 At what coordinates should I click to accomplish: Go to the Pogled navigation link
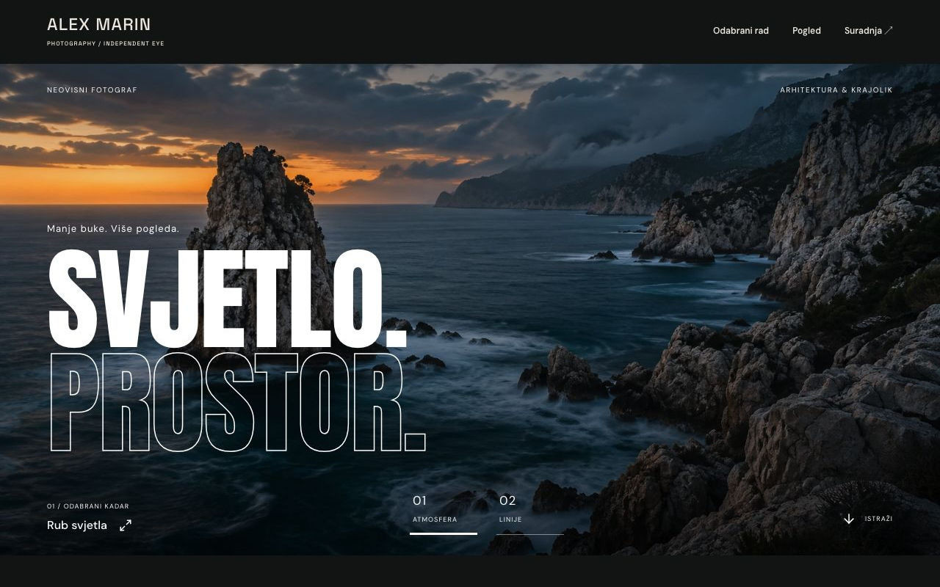click(x=806, y=31)
